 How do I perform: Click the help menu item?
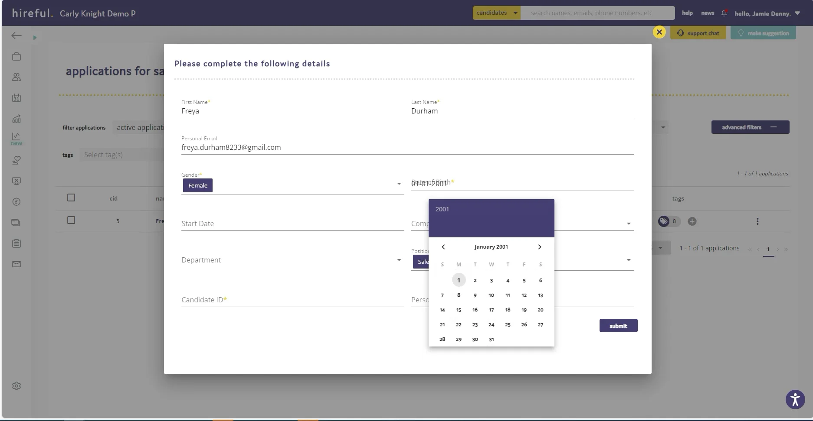click(687, 13)
